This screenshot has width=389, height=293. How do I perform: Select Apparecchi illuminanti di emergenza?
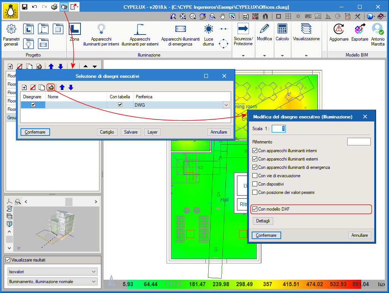click(x=180, y=35)
